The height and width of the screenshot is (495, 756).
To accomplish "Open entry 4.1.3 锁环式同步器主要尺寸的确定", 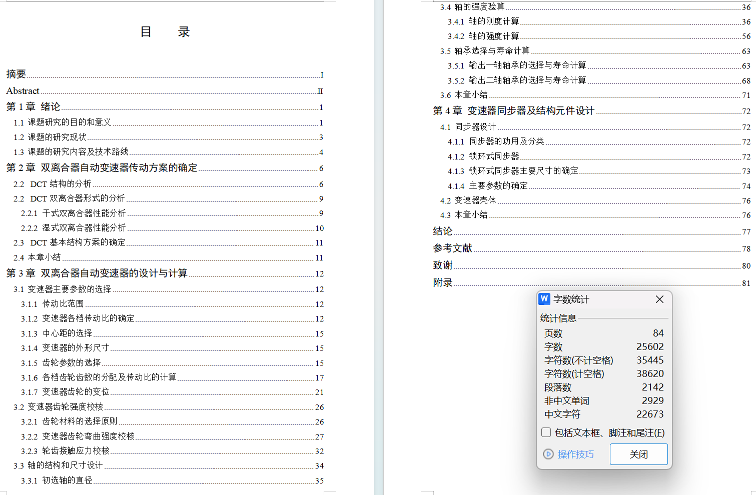I will coord(599,170).
